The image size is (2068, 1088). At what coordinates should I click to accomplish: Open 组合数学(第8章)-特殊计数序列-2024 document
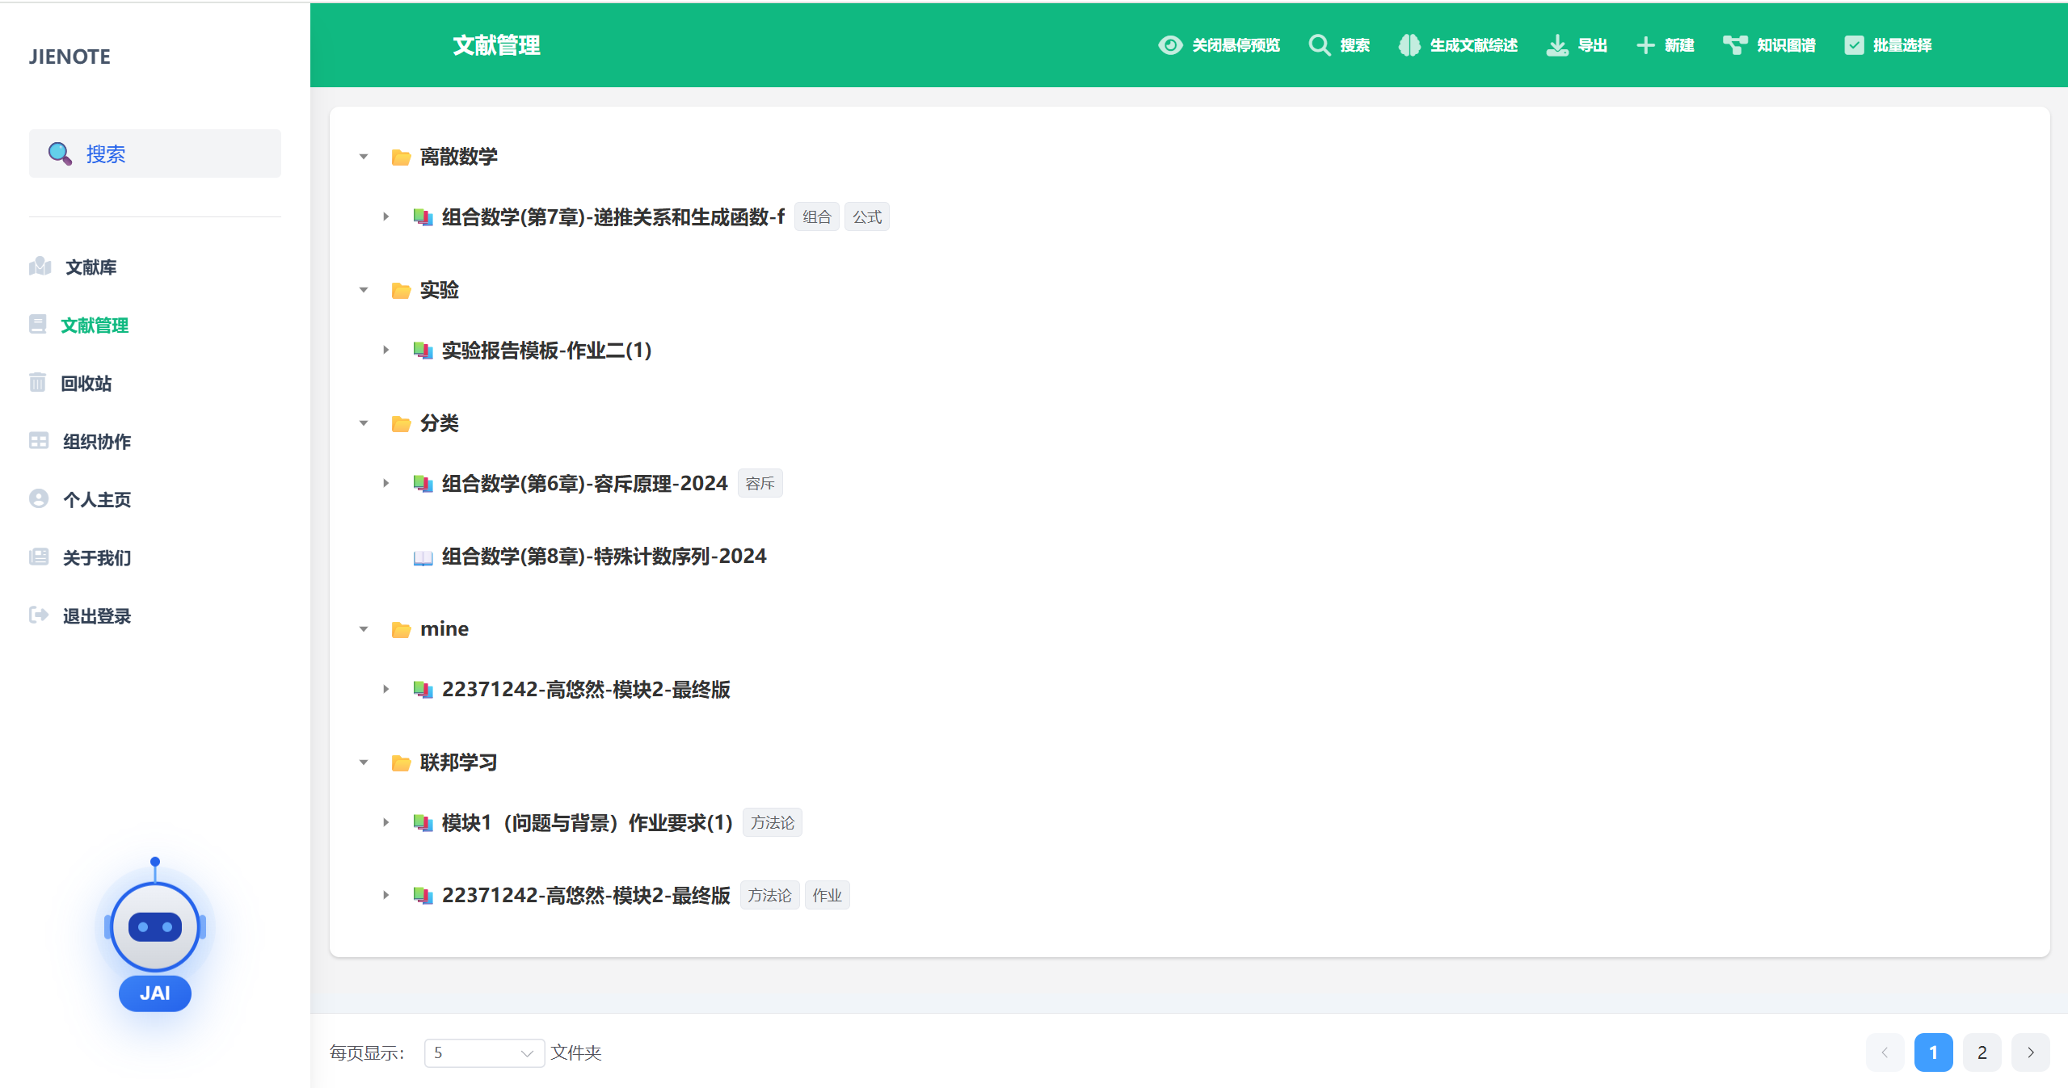(x=603, y=556)
